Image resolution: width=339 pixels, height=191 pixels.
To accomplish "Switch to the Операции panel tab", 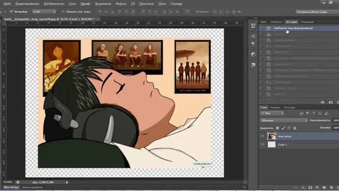I will (307, 22).
